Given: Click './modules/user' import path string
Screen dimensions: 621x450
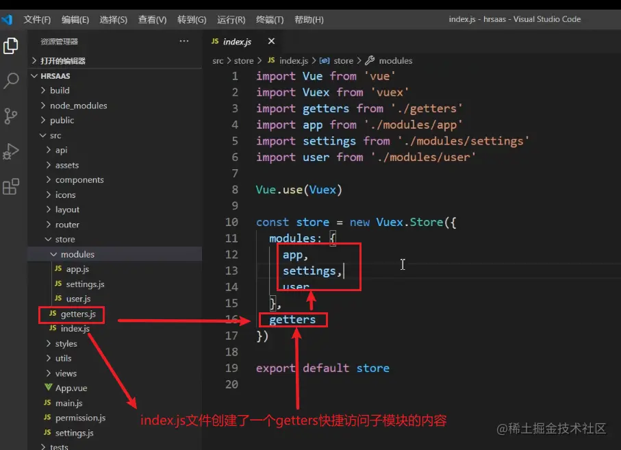Looking at the screenshot, I should click(x=423, y=158).
